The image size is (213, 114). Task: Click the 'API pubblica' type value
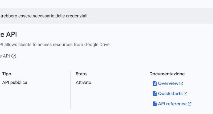coord(15,82)
